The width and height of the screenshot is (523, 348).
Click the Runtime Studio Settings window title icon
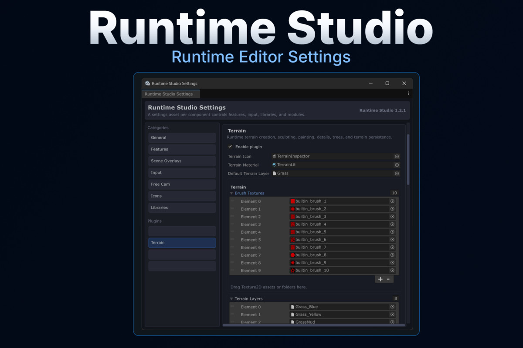click(148, 84)
